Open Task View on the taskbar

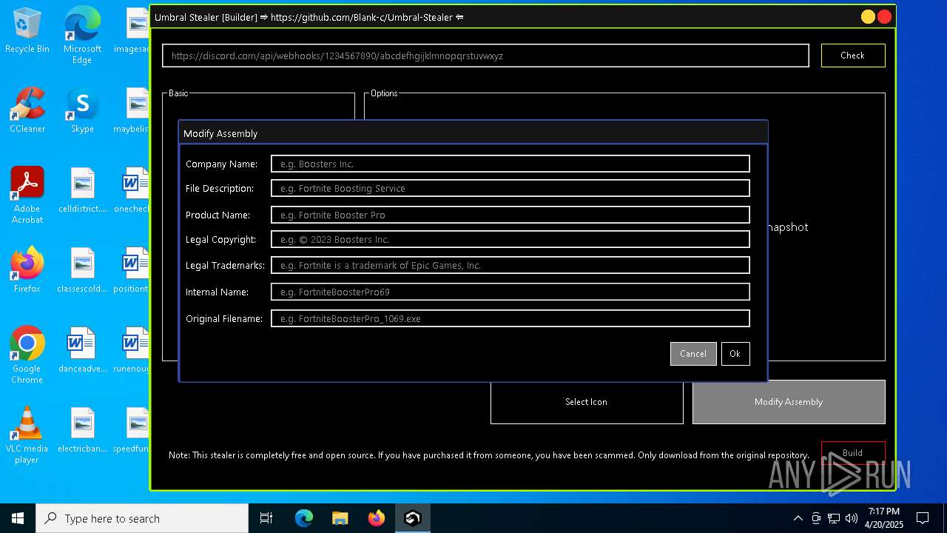coord(266,518)
